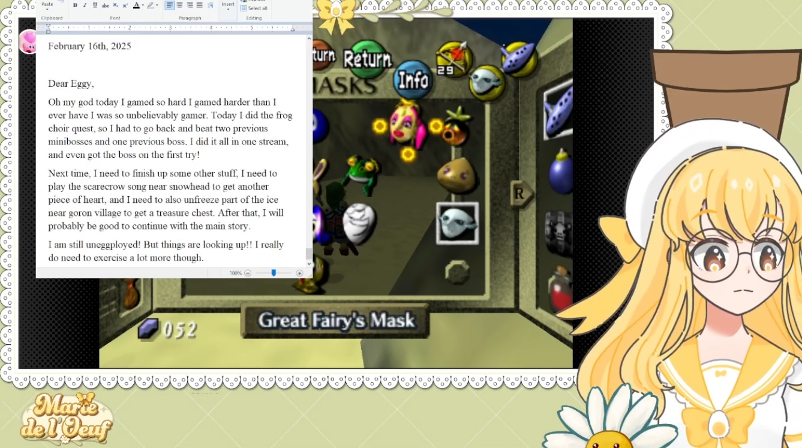Toggle Bold formatting in WordPad
Image resolution: width=802 pixels, height=448 pixels.
75,5
